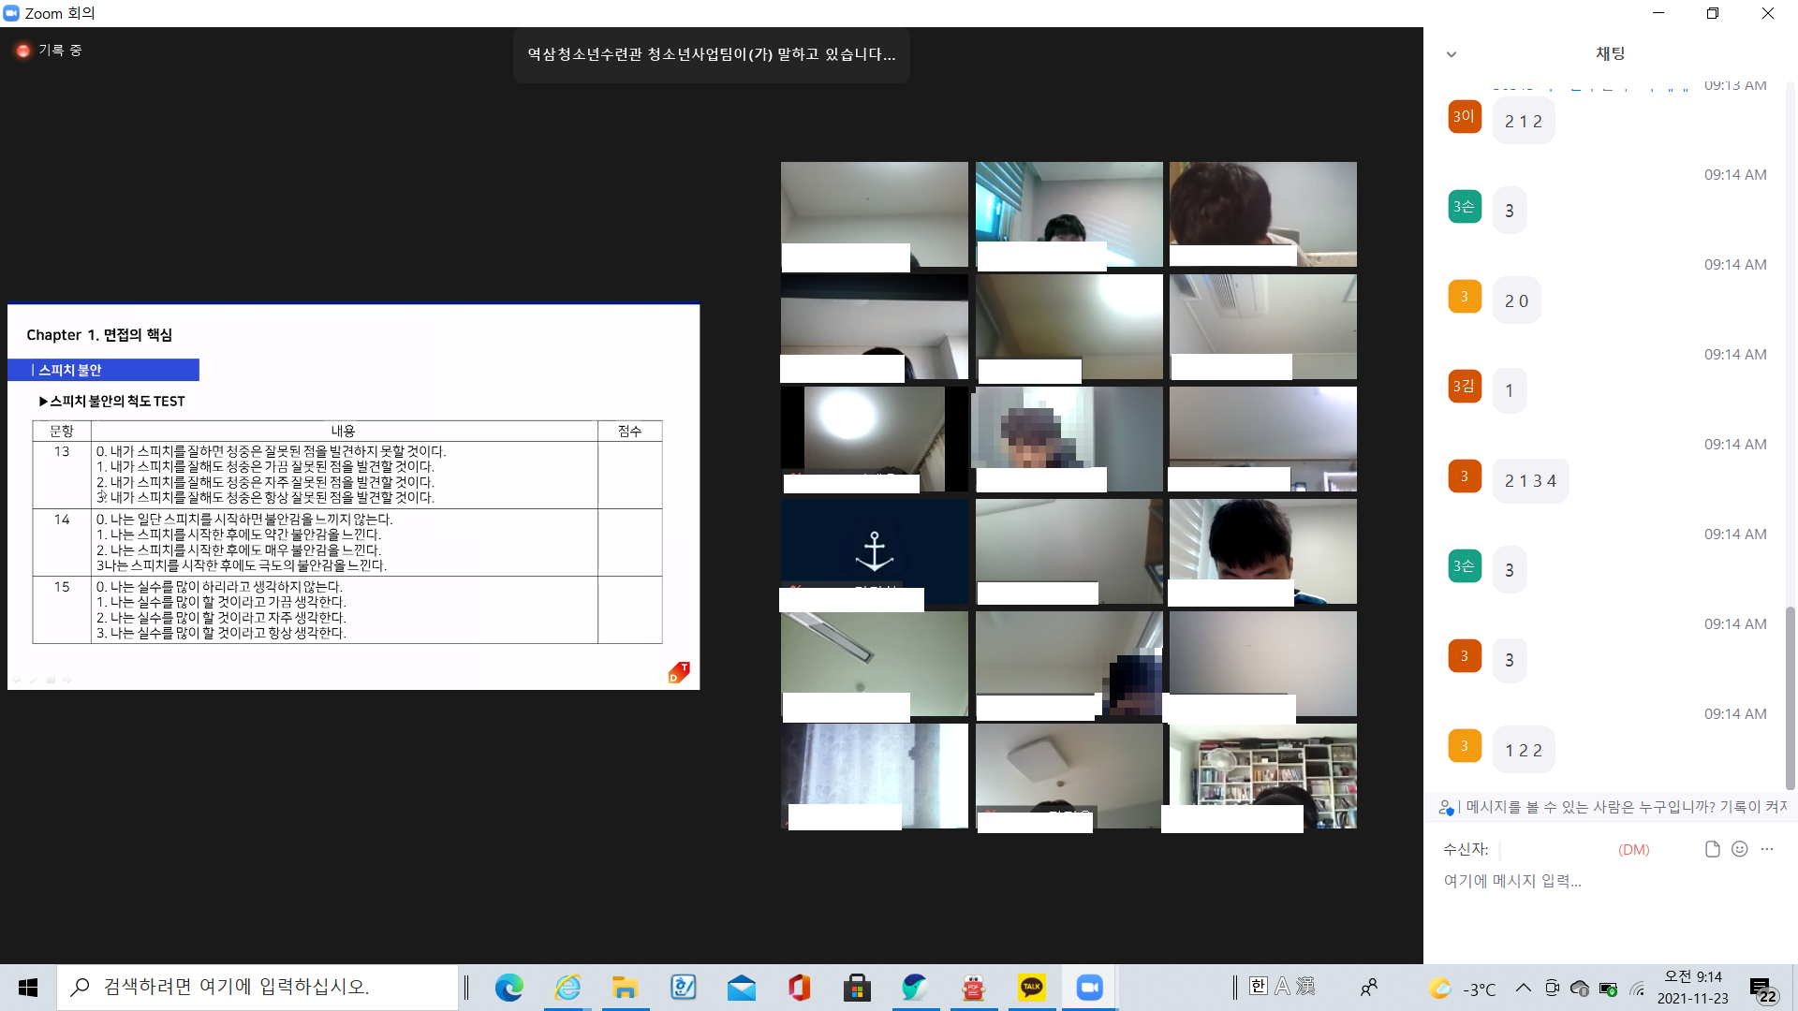
Task: Click the red logo at the slide's corner
Action: pyautogui.click(x=679, y=672)
